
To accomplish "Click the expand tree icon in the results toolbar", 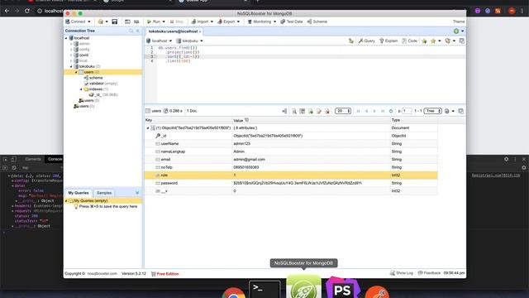I will (284, 111).
